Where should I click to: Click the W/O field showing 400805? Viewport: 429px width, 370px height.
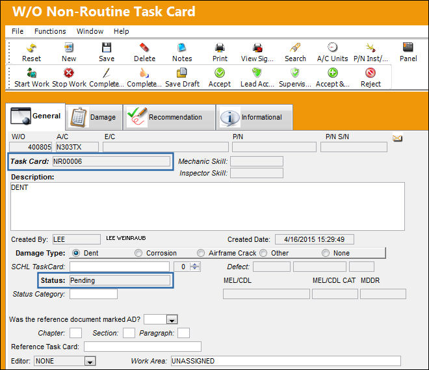pos(31,147)
